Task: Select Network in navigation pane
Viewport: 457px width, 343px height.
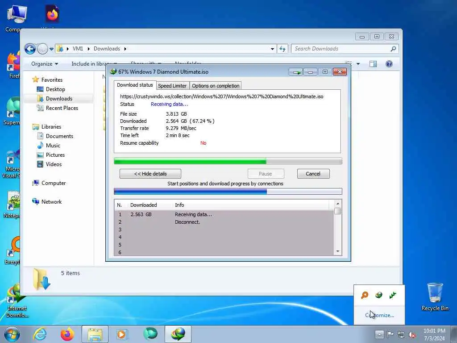Action: coord(51,201)
